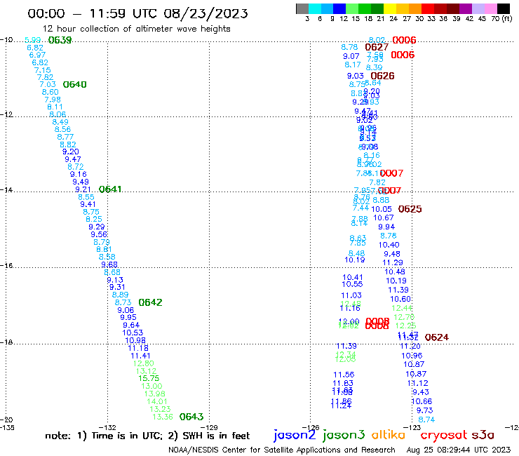Click the wave height value 11.29
The image size is (519, 456).
click(x=393, y=263)
